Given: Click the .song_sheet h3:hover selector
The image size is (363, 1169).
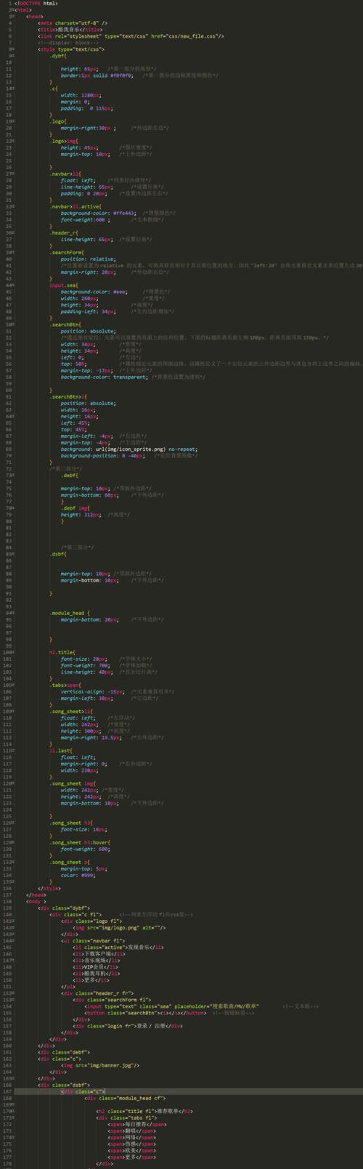Looking at the screenshot, I should pos(80,842).
